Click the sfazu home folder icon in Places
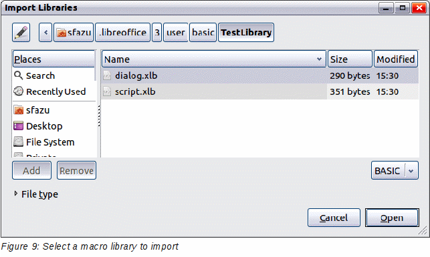430x257 pixels. click(18, 110)
